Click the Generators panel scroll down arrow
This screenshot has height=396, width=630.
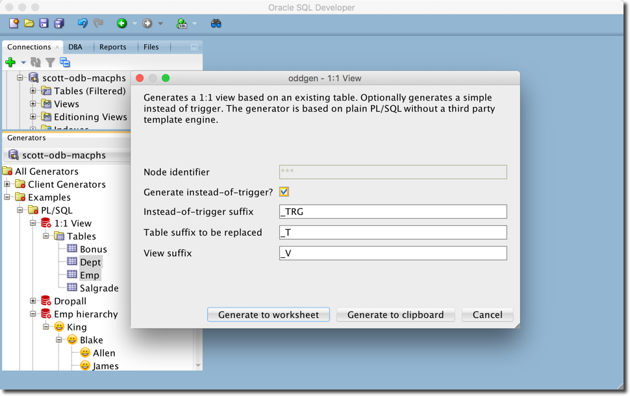click(197, 365)
